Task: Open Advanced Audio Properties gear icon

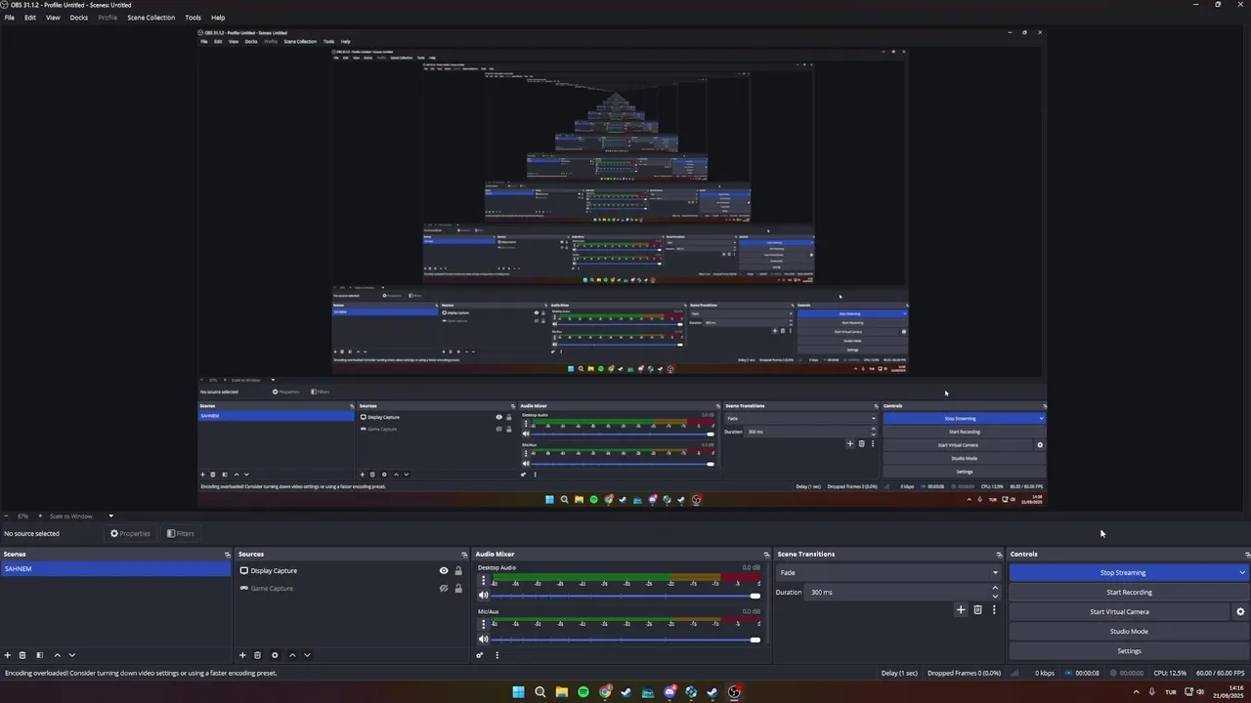Action: click(x=480, y=655)
